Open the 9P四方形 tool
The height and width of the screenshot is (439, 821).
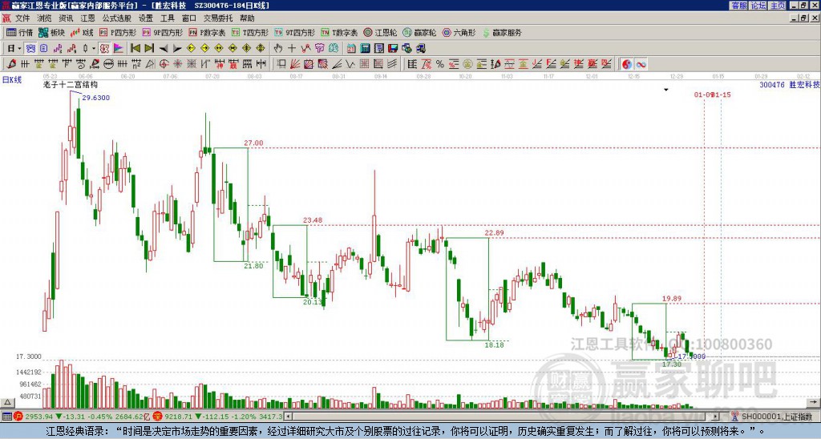[x=162, y=32]
